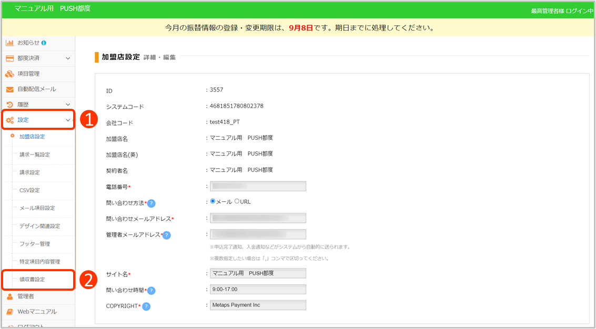Open 領収書設定 in the settings submenu
Viewport: 596px width, 329px height.
32,280
